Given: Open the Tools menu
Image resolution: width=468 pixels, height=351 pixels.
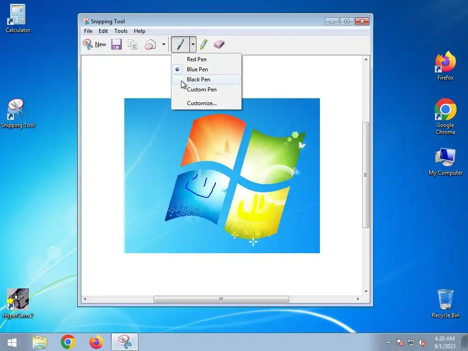Looking at the screenshot, I should coord(121,31).
